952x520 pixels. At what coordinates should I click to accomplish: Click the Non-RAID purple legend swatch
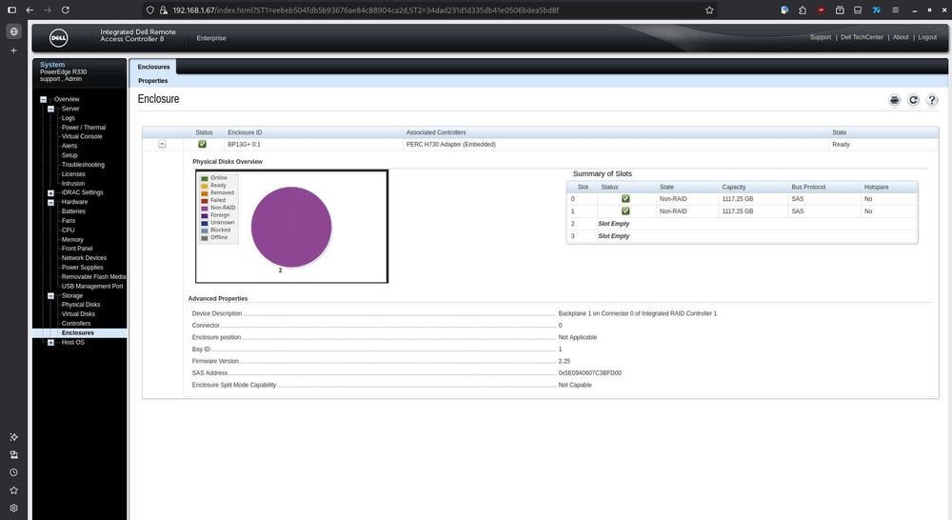pyautogui.click(x=205, y=209)
